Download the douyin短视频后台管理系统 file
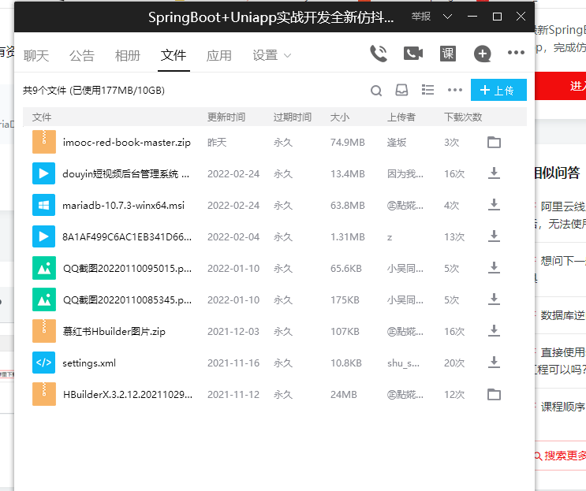586x491 pixels. 494,173
